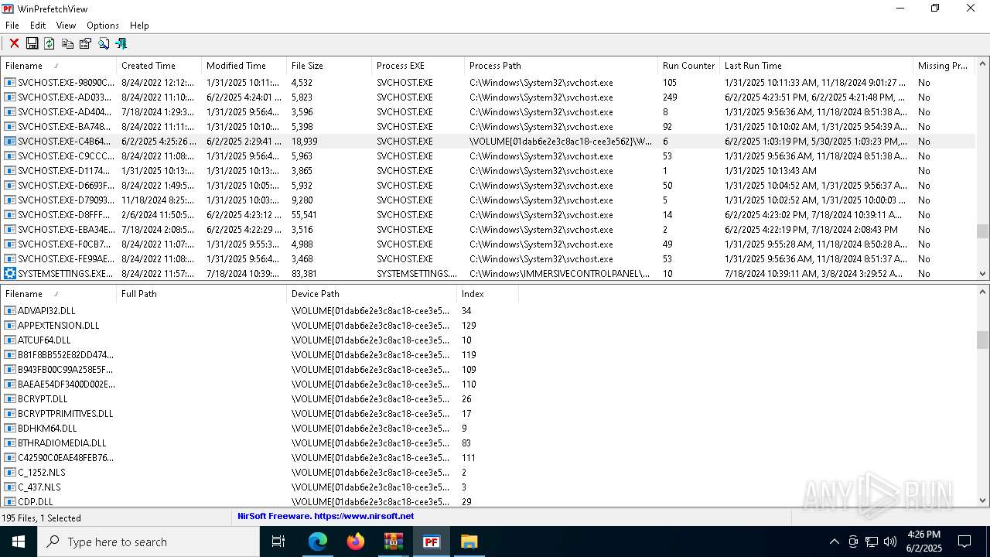Click the SYSTEMSETTINGS.EXE gear row icon
Image resolution: width=990 pixels, height=557 pixels.
[10, 273]
